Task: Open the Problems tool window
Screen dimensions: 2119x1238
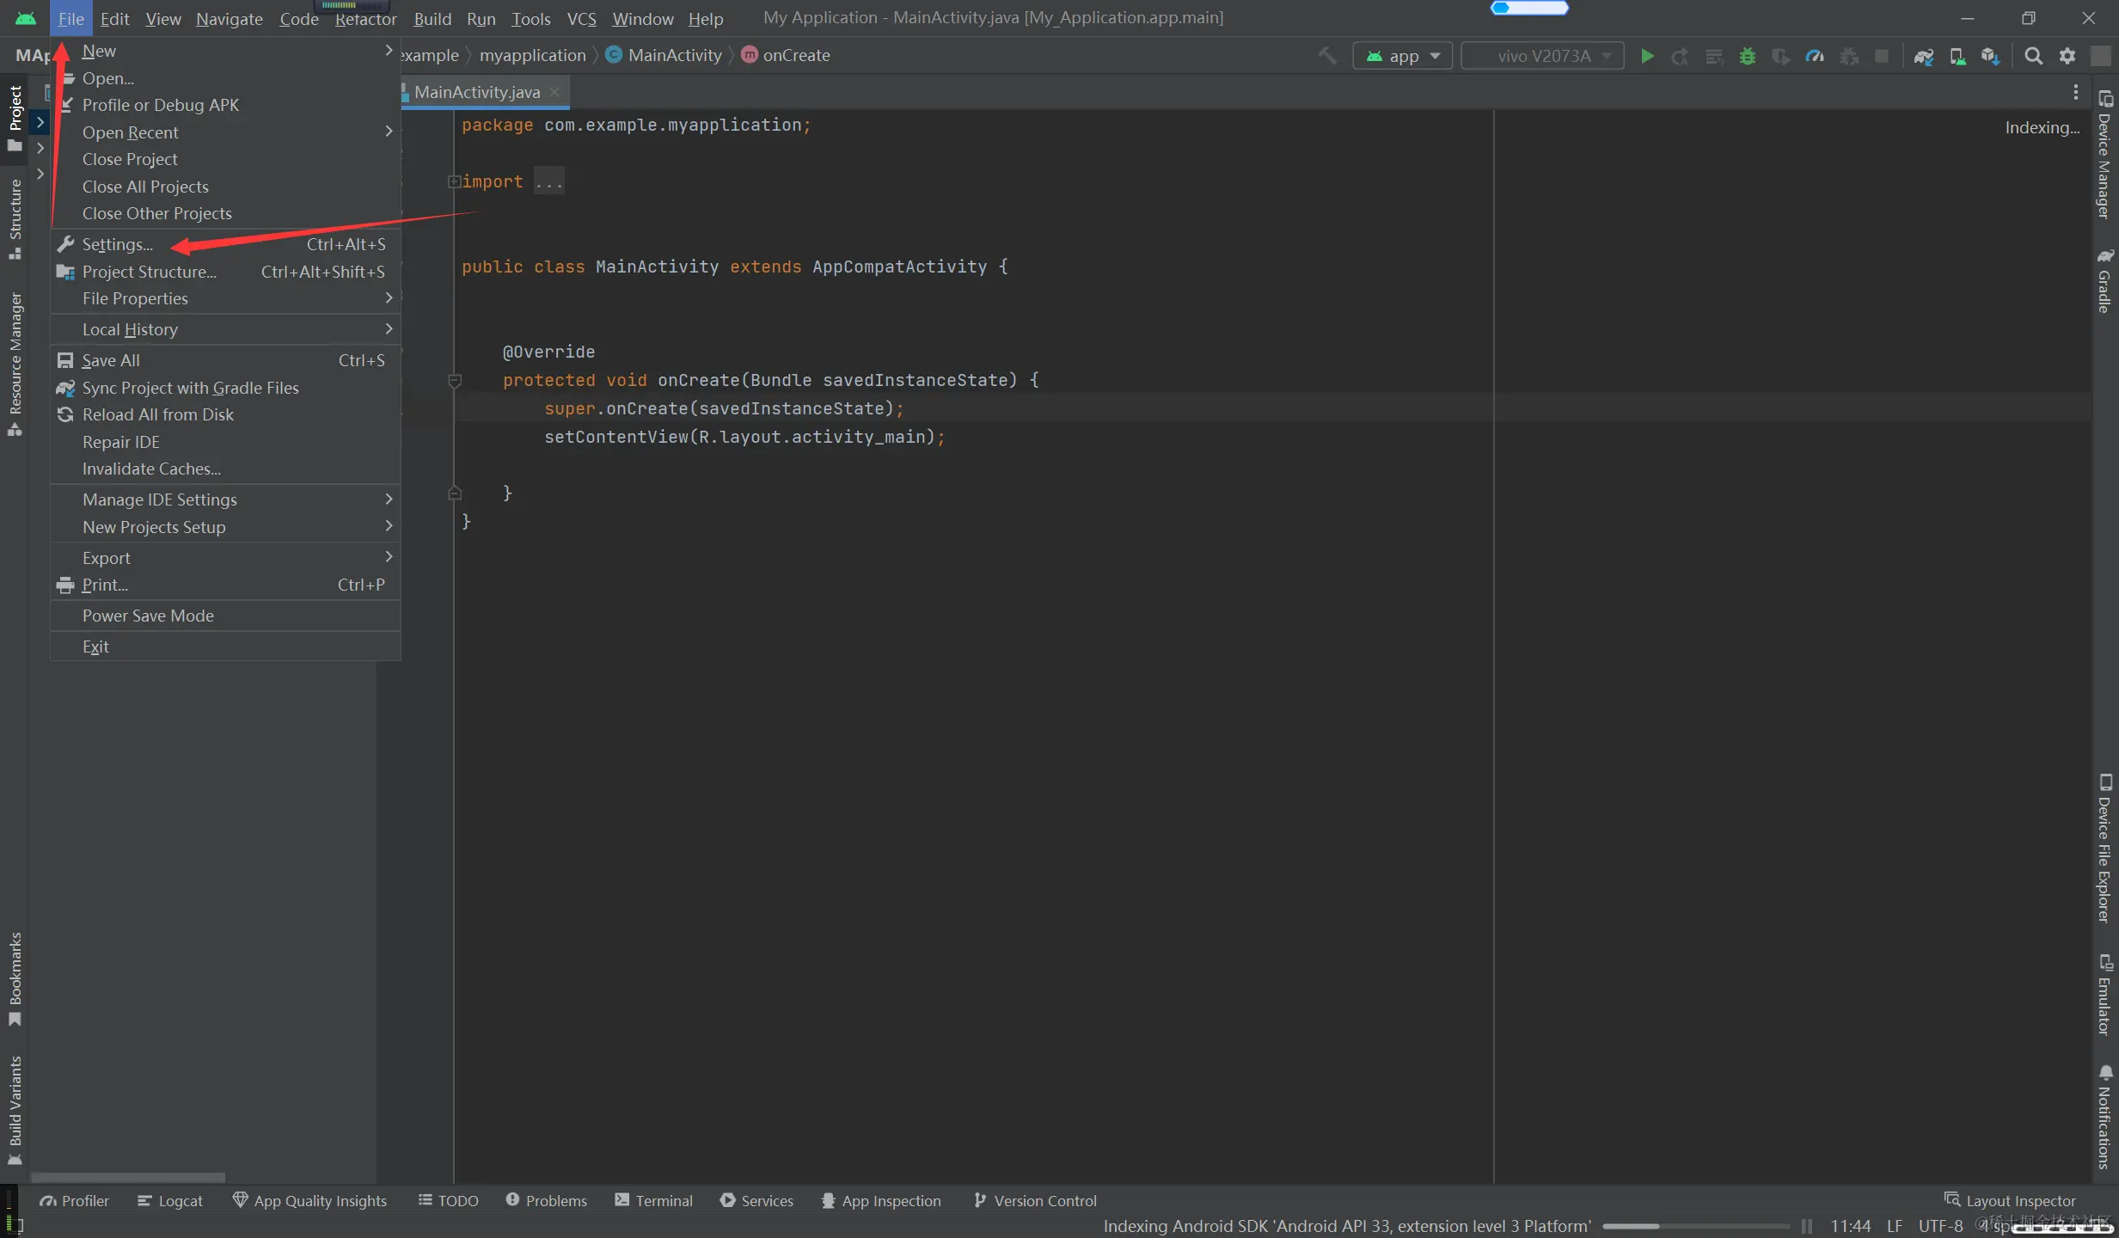Action: coord(547,1201)
